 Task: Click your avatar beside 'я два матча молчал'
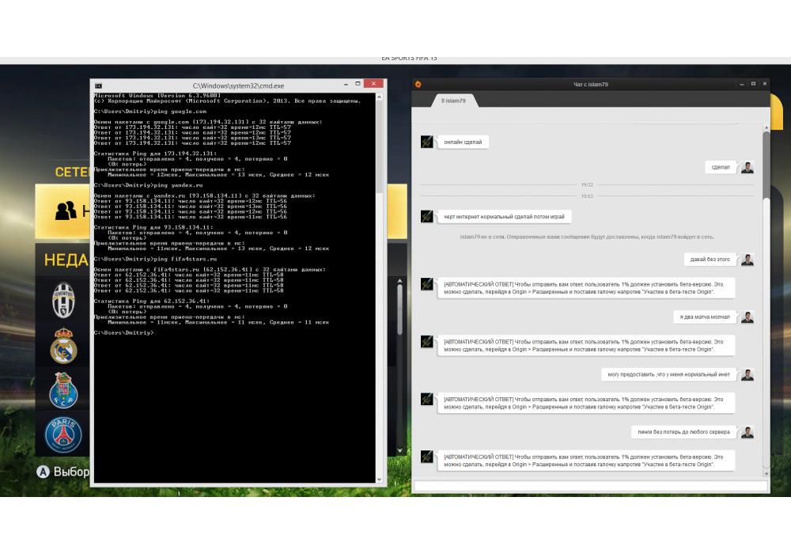747,317
